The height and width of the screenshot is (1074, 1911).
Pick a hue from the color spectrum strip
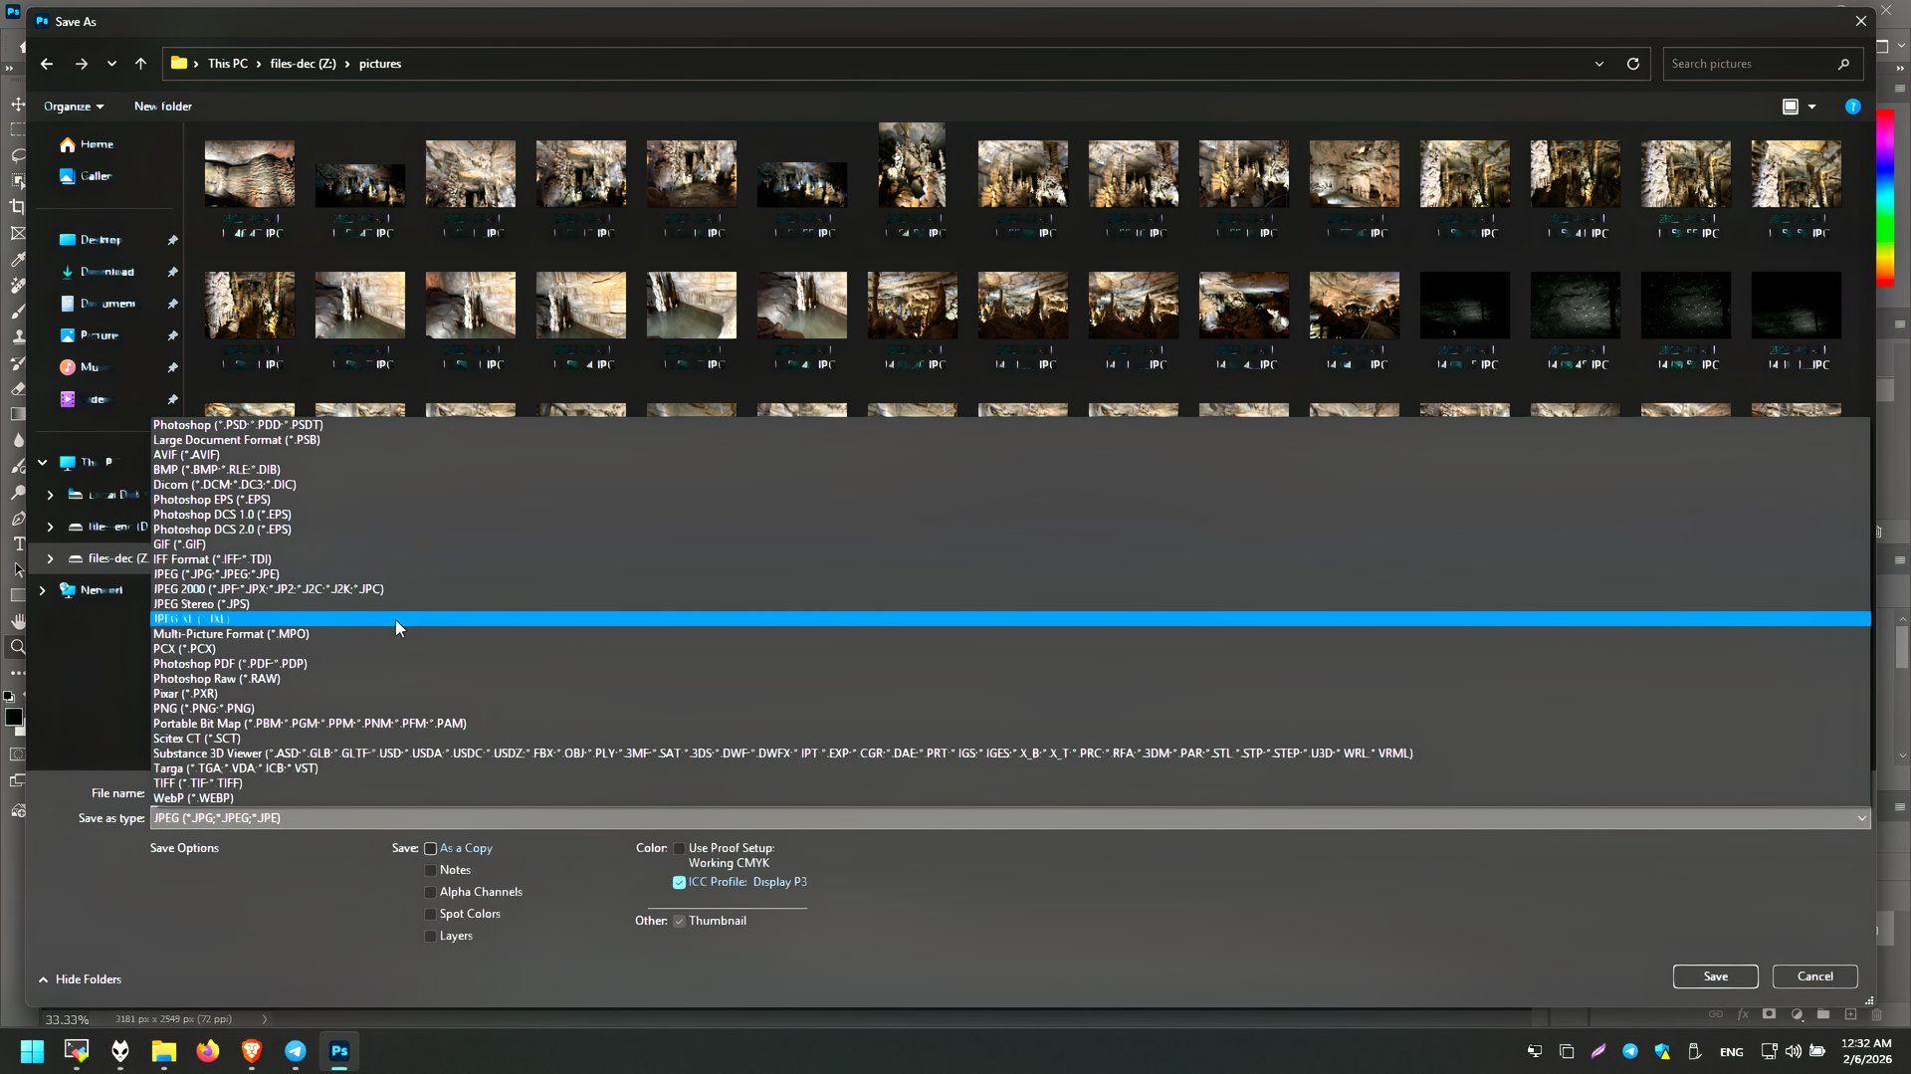(x=1885, y=199)
